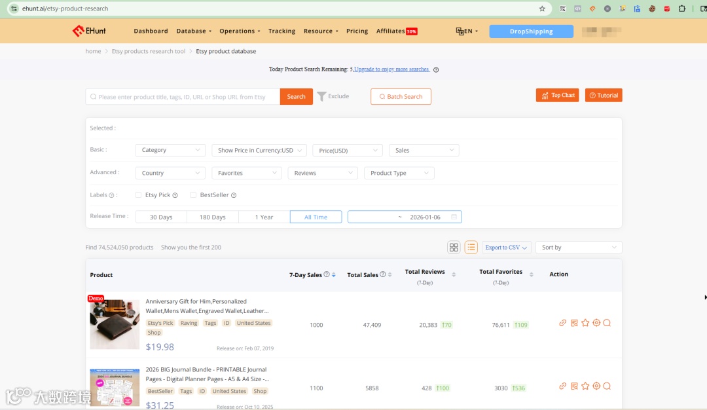Enable the Etsy Pick checkbox

[x=138, y=195]
